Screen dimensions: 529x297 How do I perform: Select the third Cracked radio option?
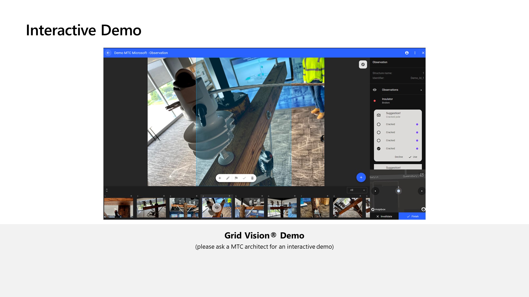point(379,140)
